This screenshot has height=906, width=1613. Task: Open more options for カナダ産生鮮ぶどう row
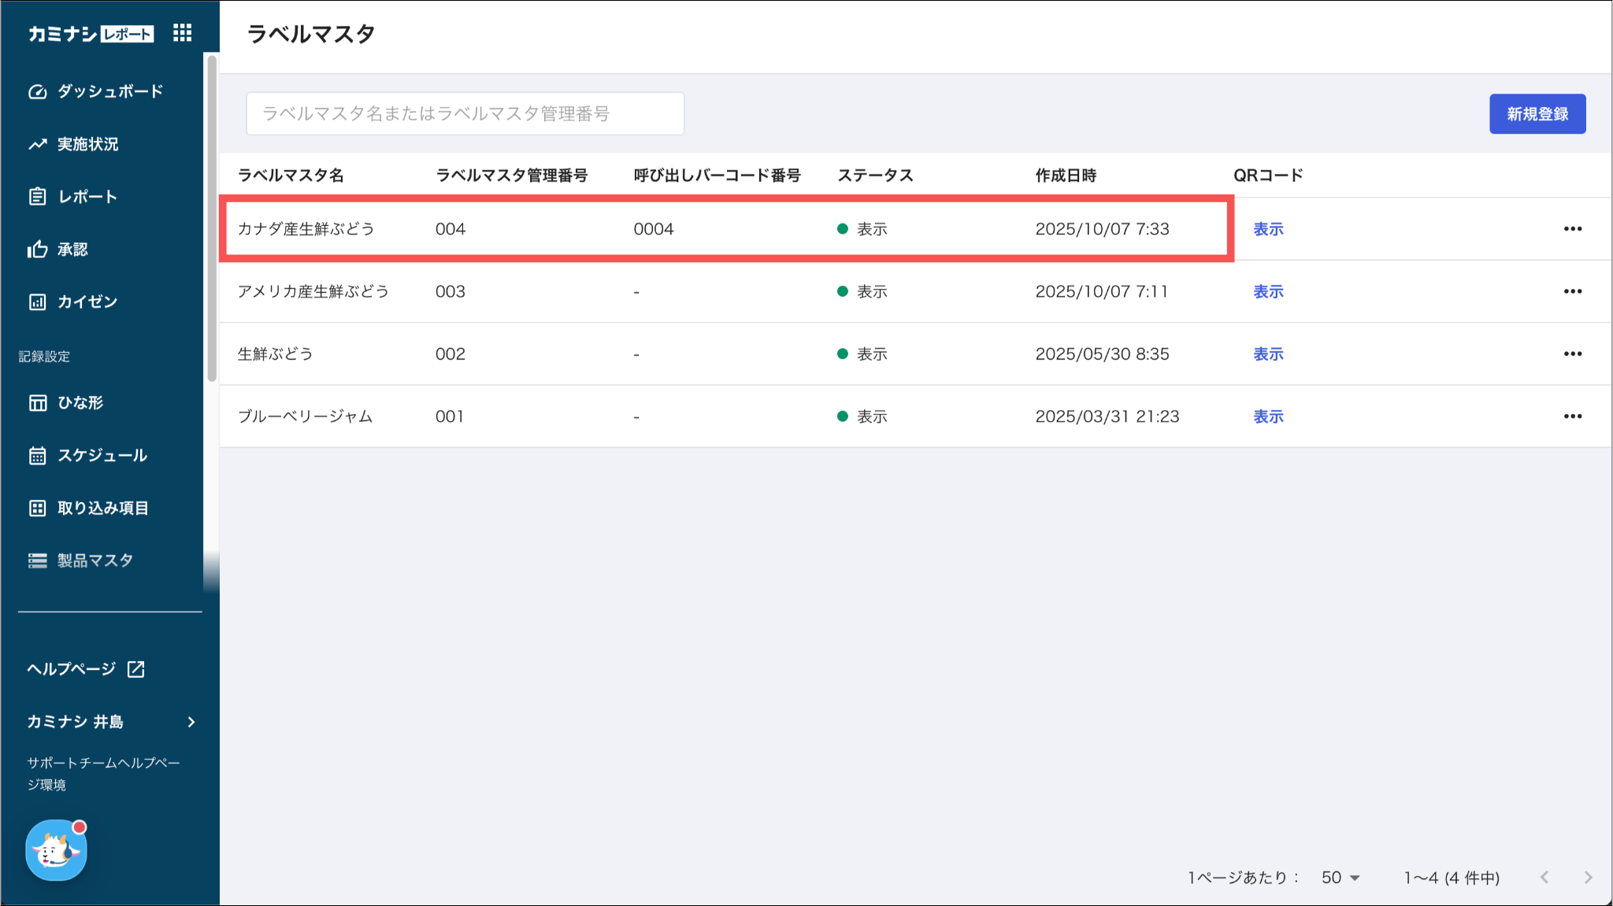click(1572, 229)
